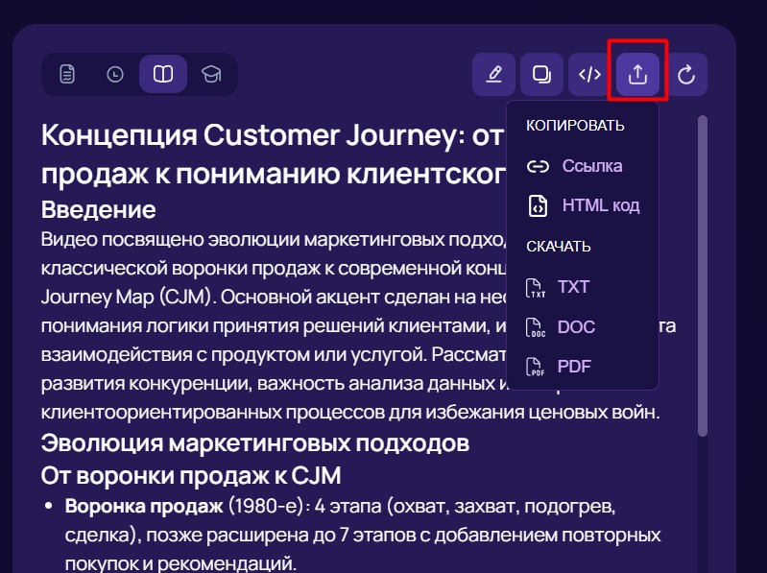767x573 pixels.
Task: Click the circular arrow regenerate icon
Action: (685, 74)
